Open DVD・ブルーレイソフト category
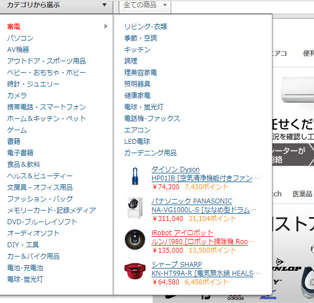Viewport: 314px width, 303px height. [x=42, y=222]
